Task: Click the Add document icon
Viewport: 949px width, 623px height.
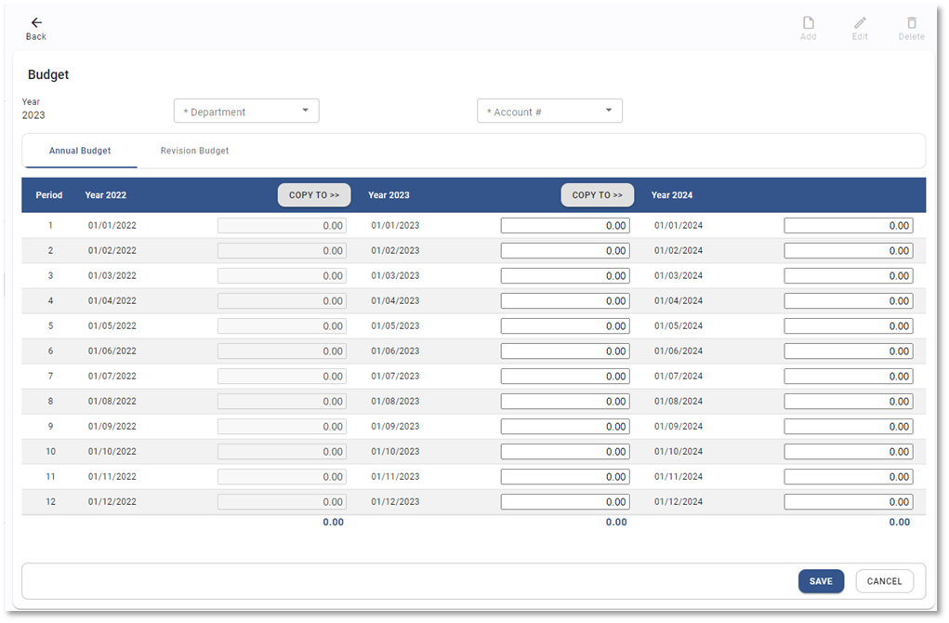Action: click(x=808, y=23)
